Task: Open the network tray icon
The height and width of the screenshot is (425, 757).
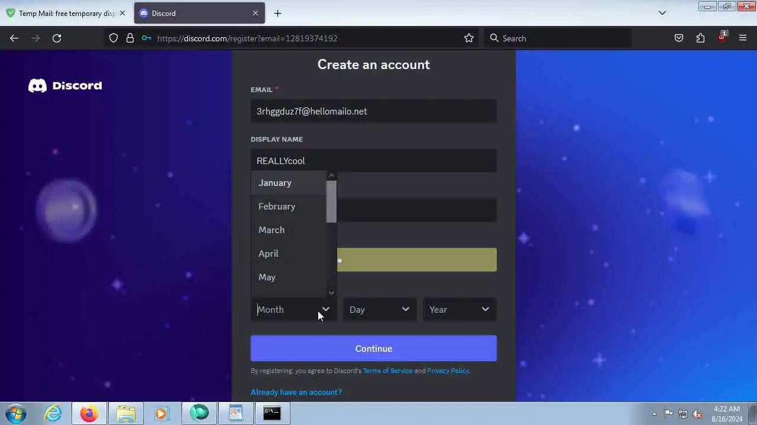Action: 683,414
